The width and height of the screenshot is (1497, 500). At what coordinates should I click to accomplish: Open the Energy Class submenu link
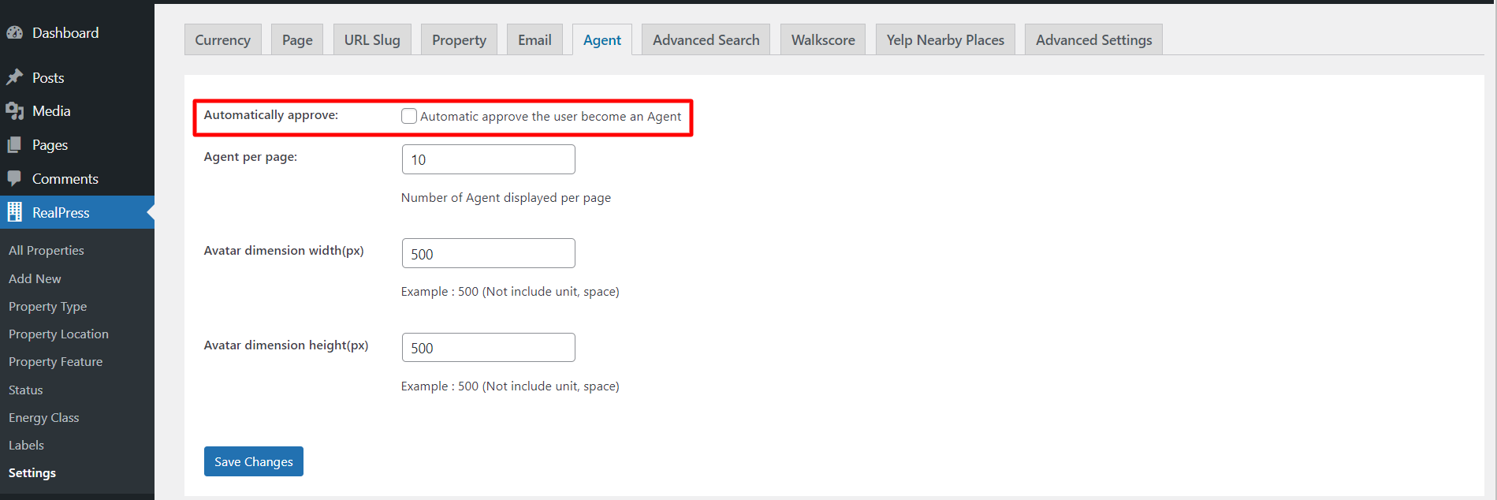click(x=44, y=417)
